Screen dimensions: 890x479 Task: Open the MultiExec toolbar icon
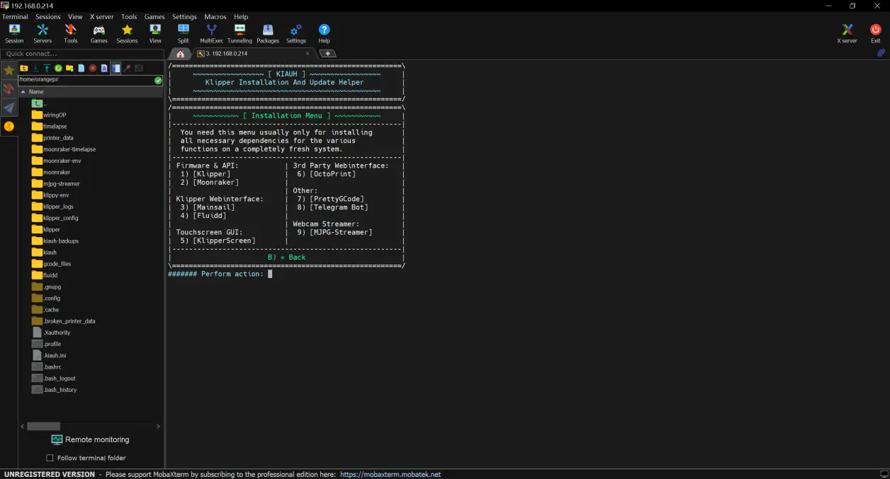tap(211, 33)
